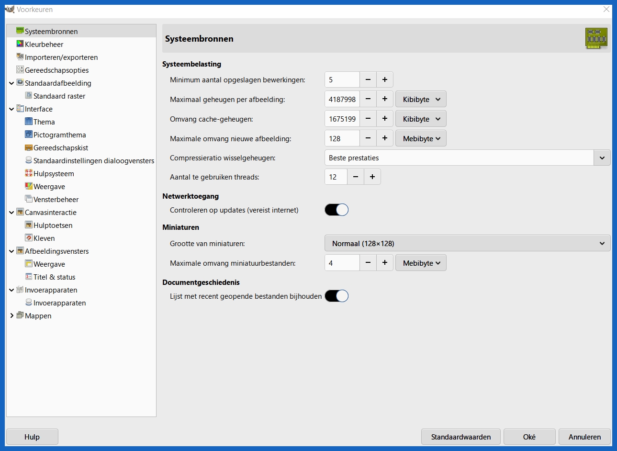The height and width of the screenshot is (451, 617).
Task: Increase Minimum aantal opgeslagen bewerkingen
Action: [x=385, y=79]
